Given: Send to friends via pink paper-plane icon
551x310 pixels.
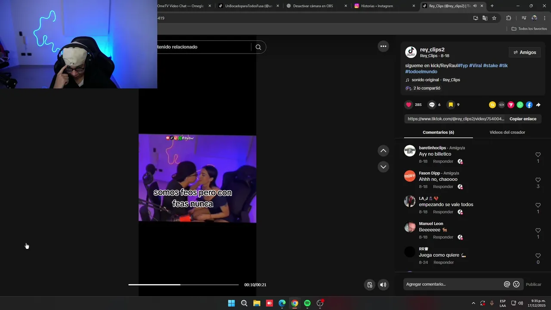Looking at the screenshot, I should [x=511, y=105].
